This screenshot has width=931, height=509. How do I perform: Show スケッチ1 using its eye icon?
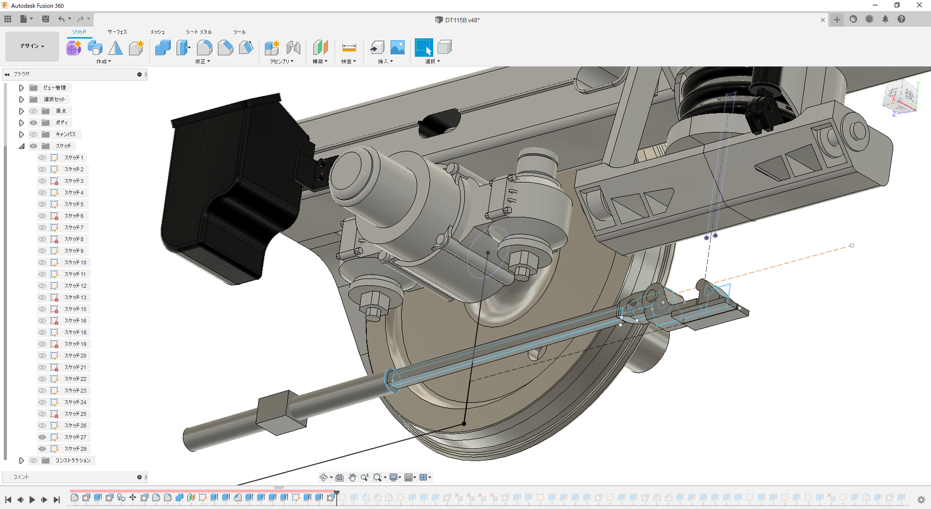click(x=42, y=158)
